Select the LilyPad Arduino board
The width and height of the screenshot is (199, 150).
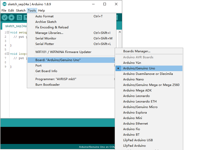click(149, 146)
